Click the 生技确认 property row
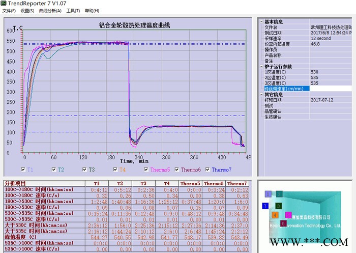The height and width of the screenshot is (253, 356). pos(308,117)
